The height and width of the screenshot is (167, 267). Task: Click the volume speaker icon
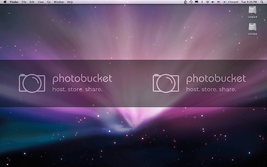click(x=213, y=2)
